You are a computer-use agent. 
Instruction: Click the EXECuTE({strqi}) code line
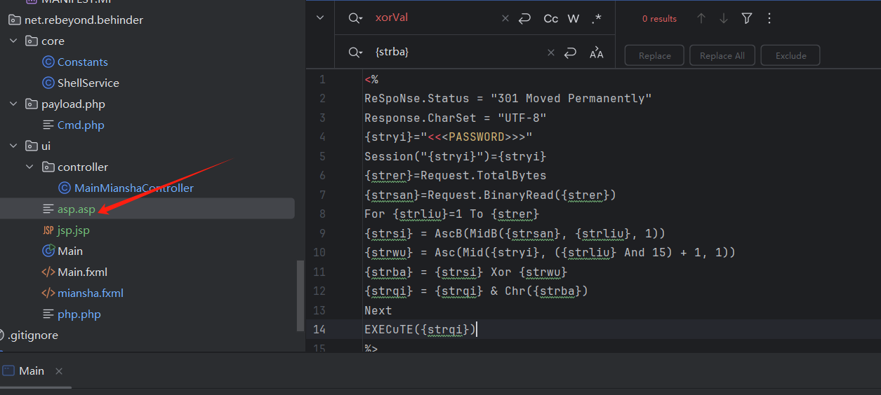420,328
